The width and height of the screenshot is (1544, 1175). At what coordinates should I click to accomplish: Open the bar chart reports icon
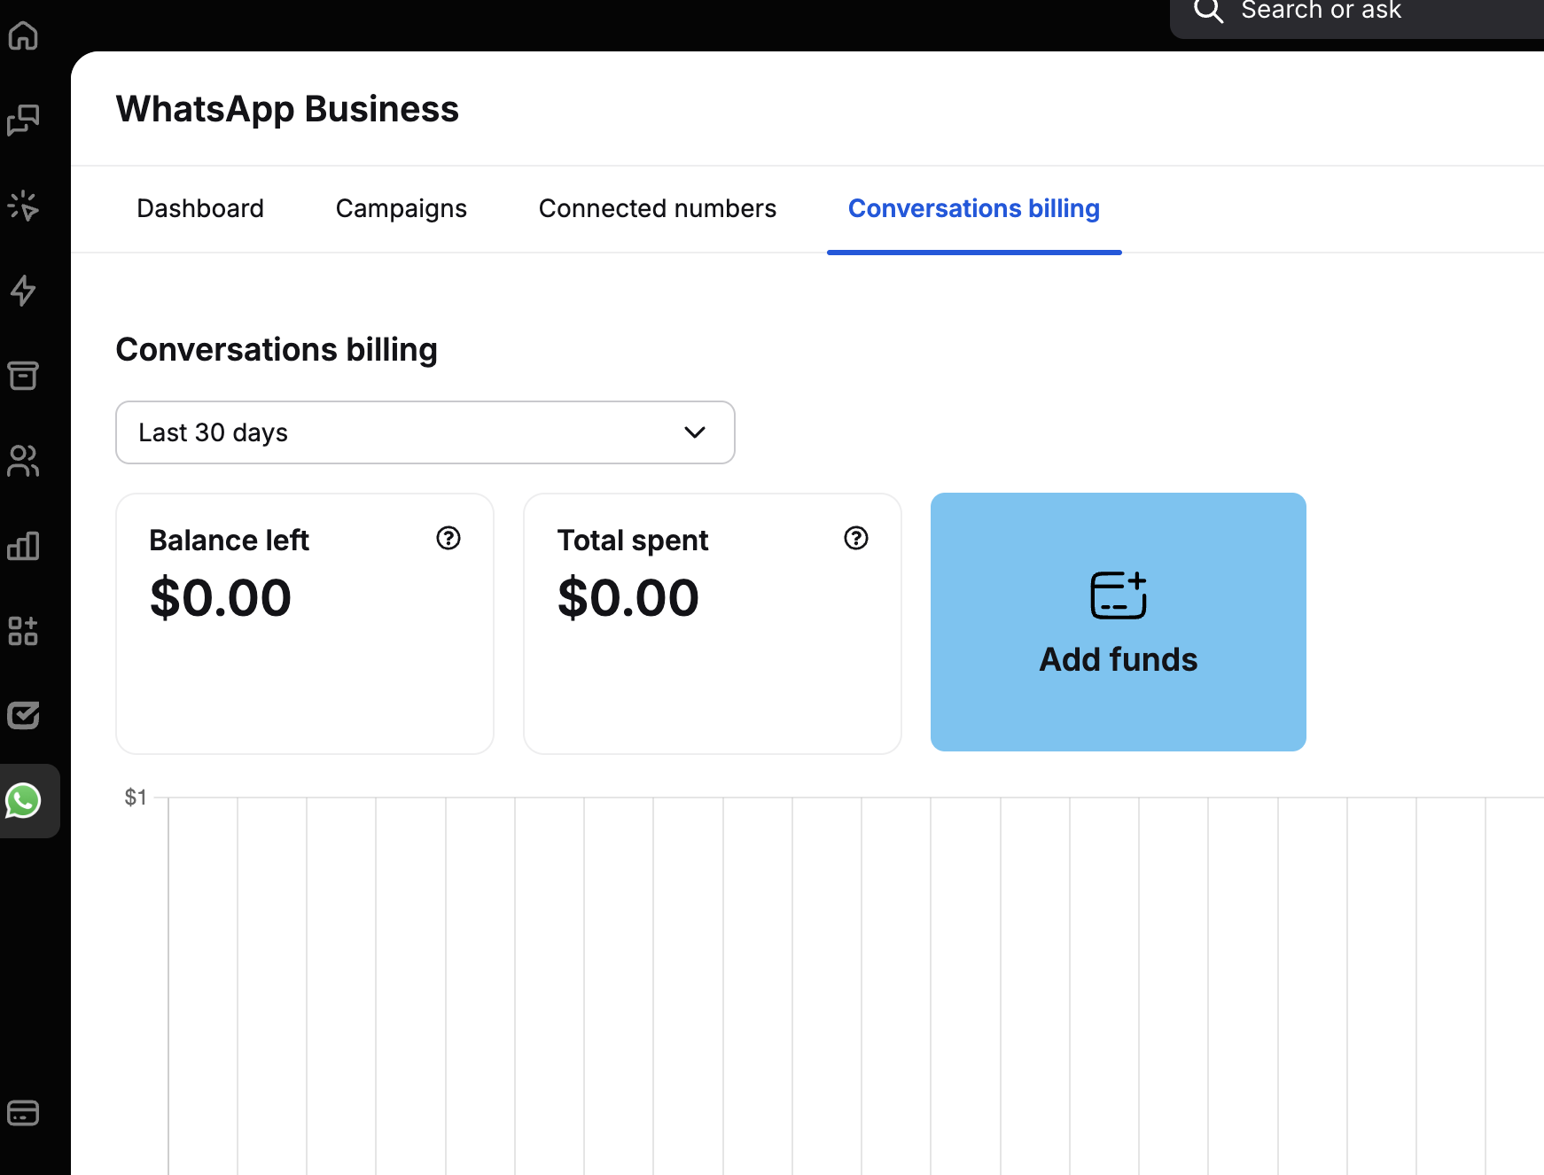coord(23,546)
